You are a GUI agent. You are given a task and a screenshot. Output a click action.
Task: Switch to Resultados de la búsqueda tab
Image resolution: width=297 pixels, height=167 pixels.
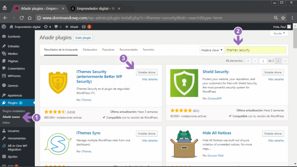tap(61, 50)
